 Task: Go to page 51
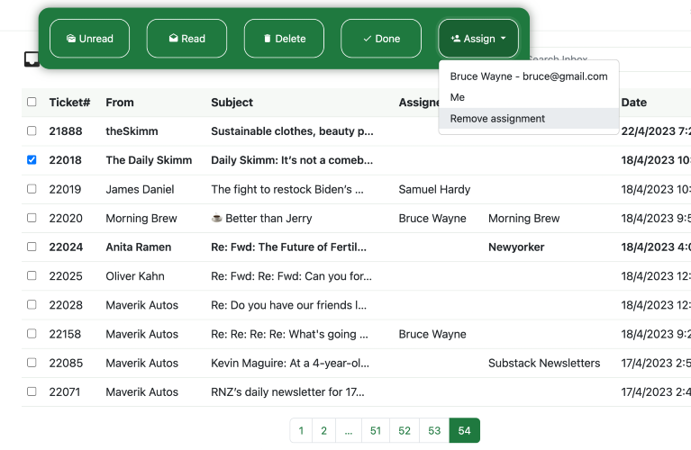pyautogui.click(x=376, y=430)
